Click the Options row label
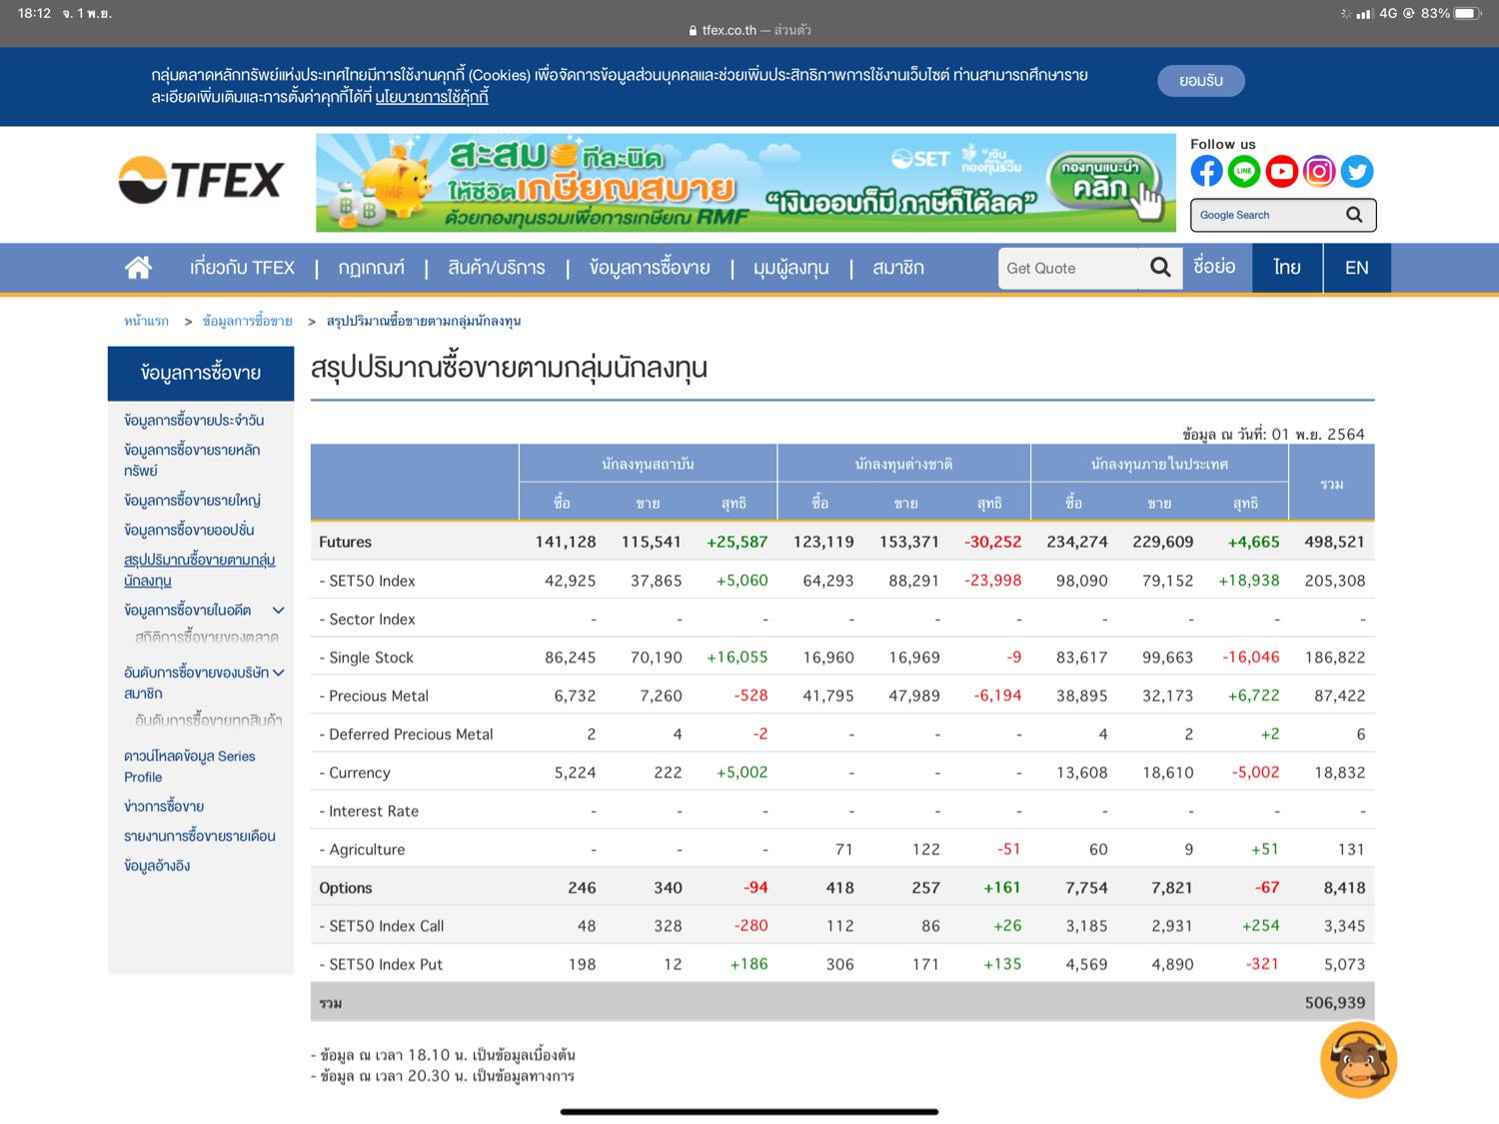1499x1124 pixels. 346,888
